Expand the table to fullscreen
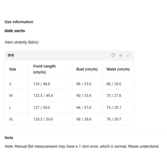This screenshot has width=167, height=167. pyautogui.click(x=129, y=55)
